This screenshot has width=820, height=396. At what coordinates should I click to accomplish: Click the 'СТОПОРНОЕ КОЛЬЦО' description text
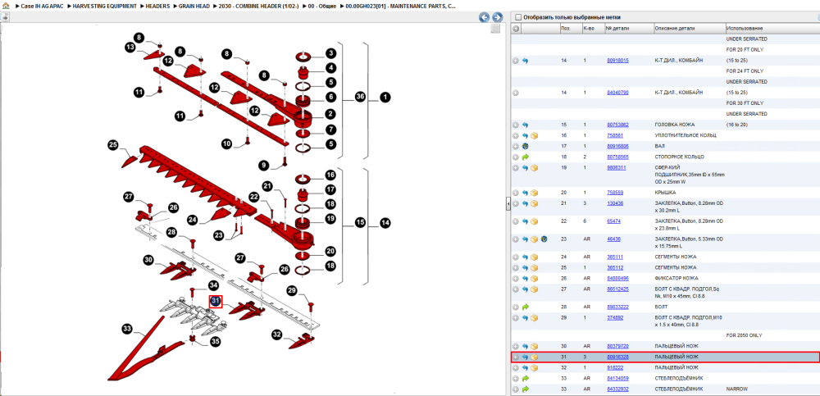pos(679,157)
